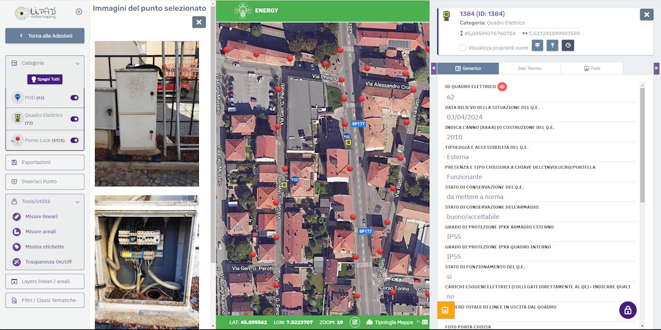Click the history clock icon button
The height and width of the screenshot is (330, 661).
click(568, 45)
